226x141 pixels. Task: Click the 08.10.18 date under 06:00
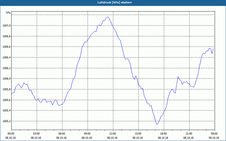tap(61, 138)
